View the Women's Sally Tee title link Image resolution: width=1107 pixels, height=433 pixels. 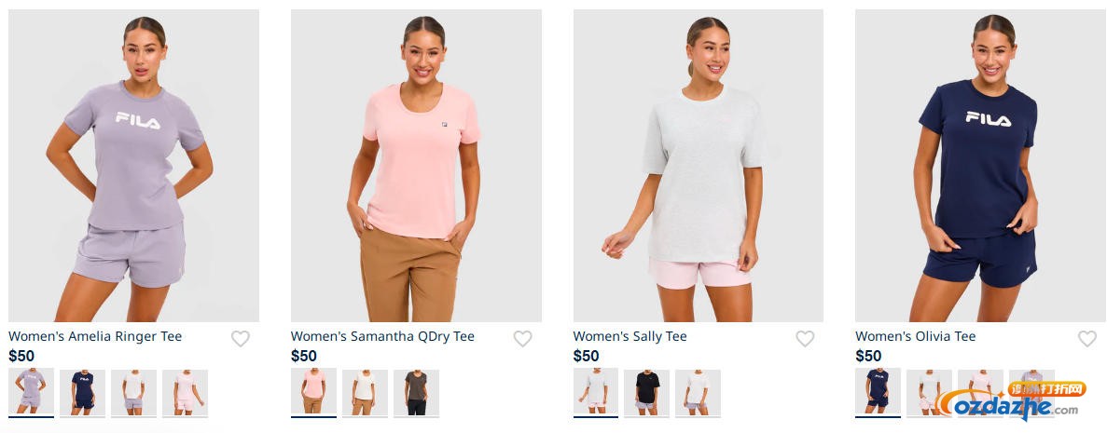(x=630, y=336)
